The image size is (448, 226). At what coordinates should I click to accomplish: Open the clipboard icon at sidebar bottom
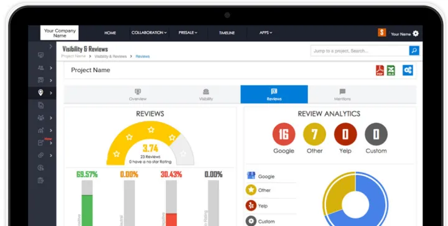pos(41,181)
